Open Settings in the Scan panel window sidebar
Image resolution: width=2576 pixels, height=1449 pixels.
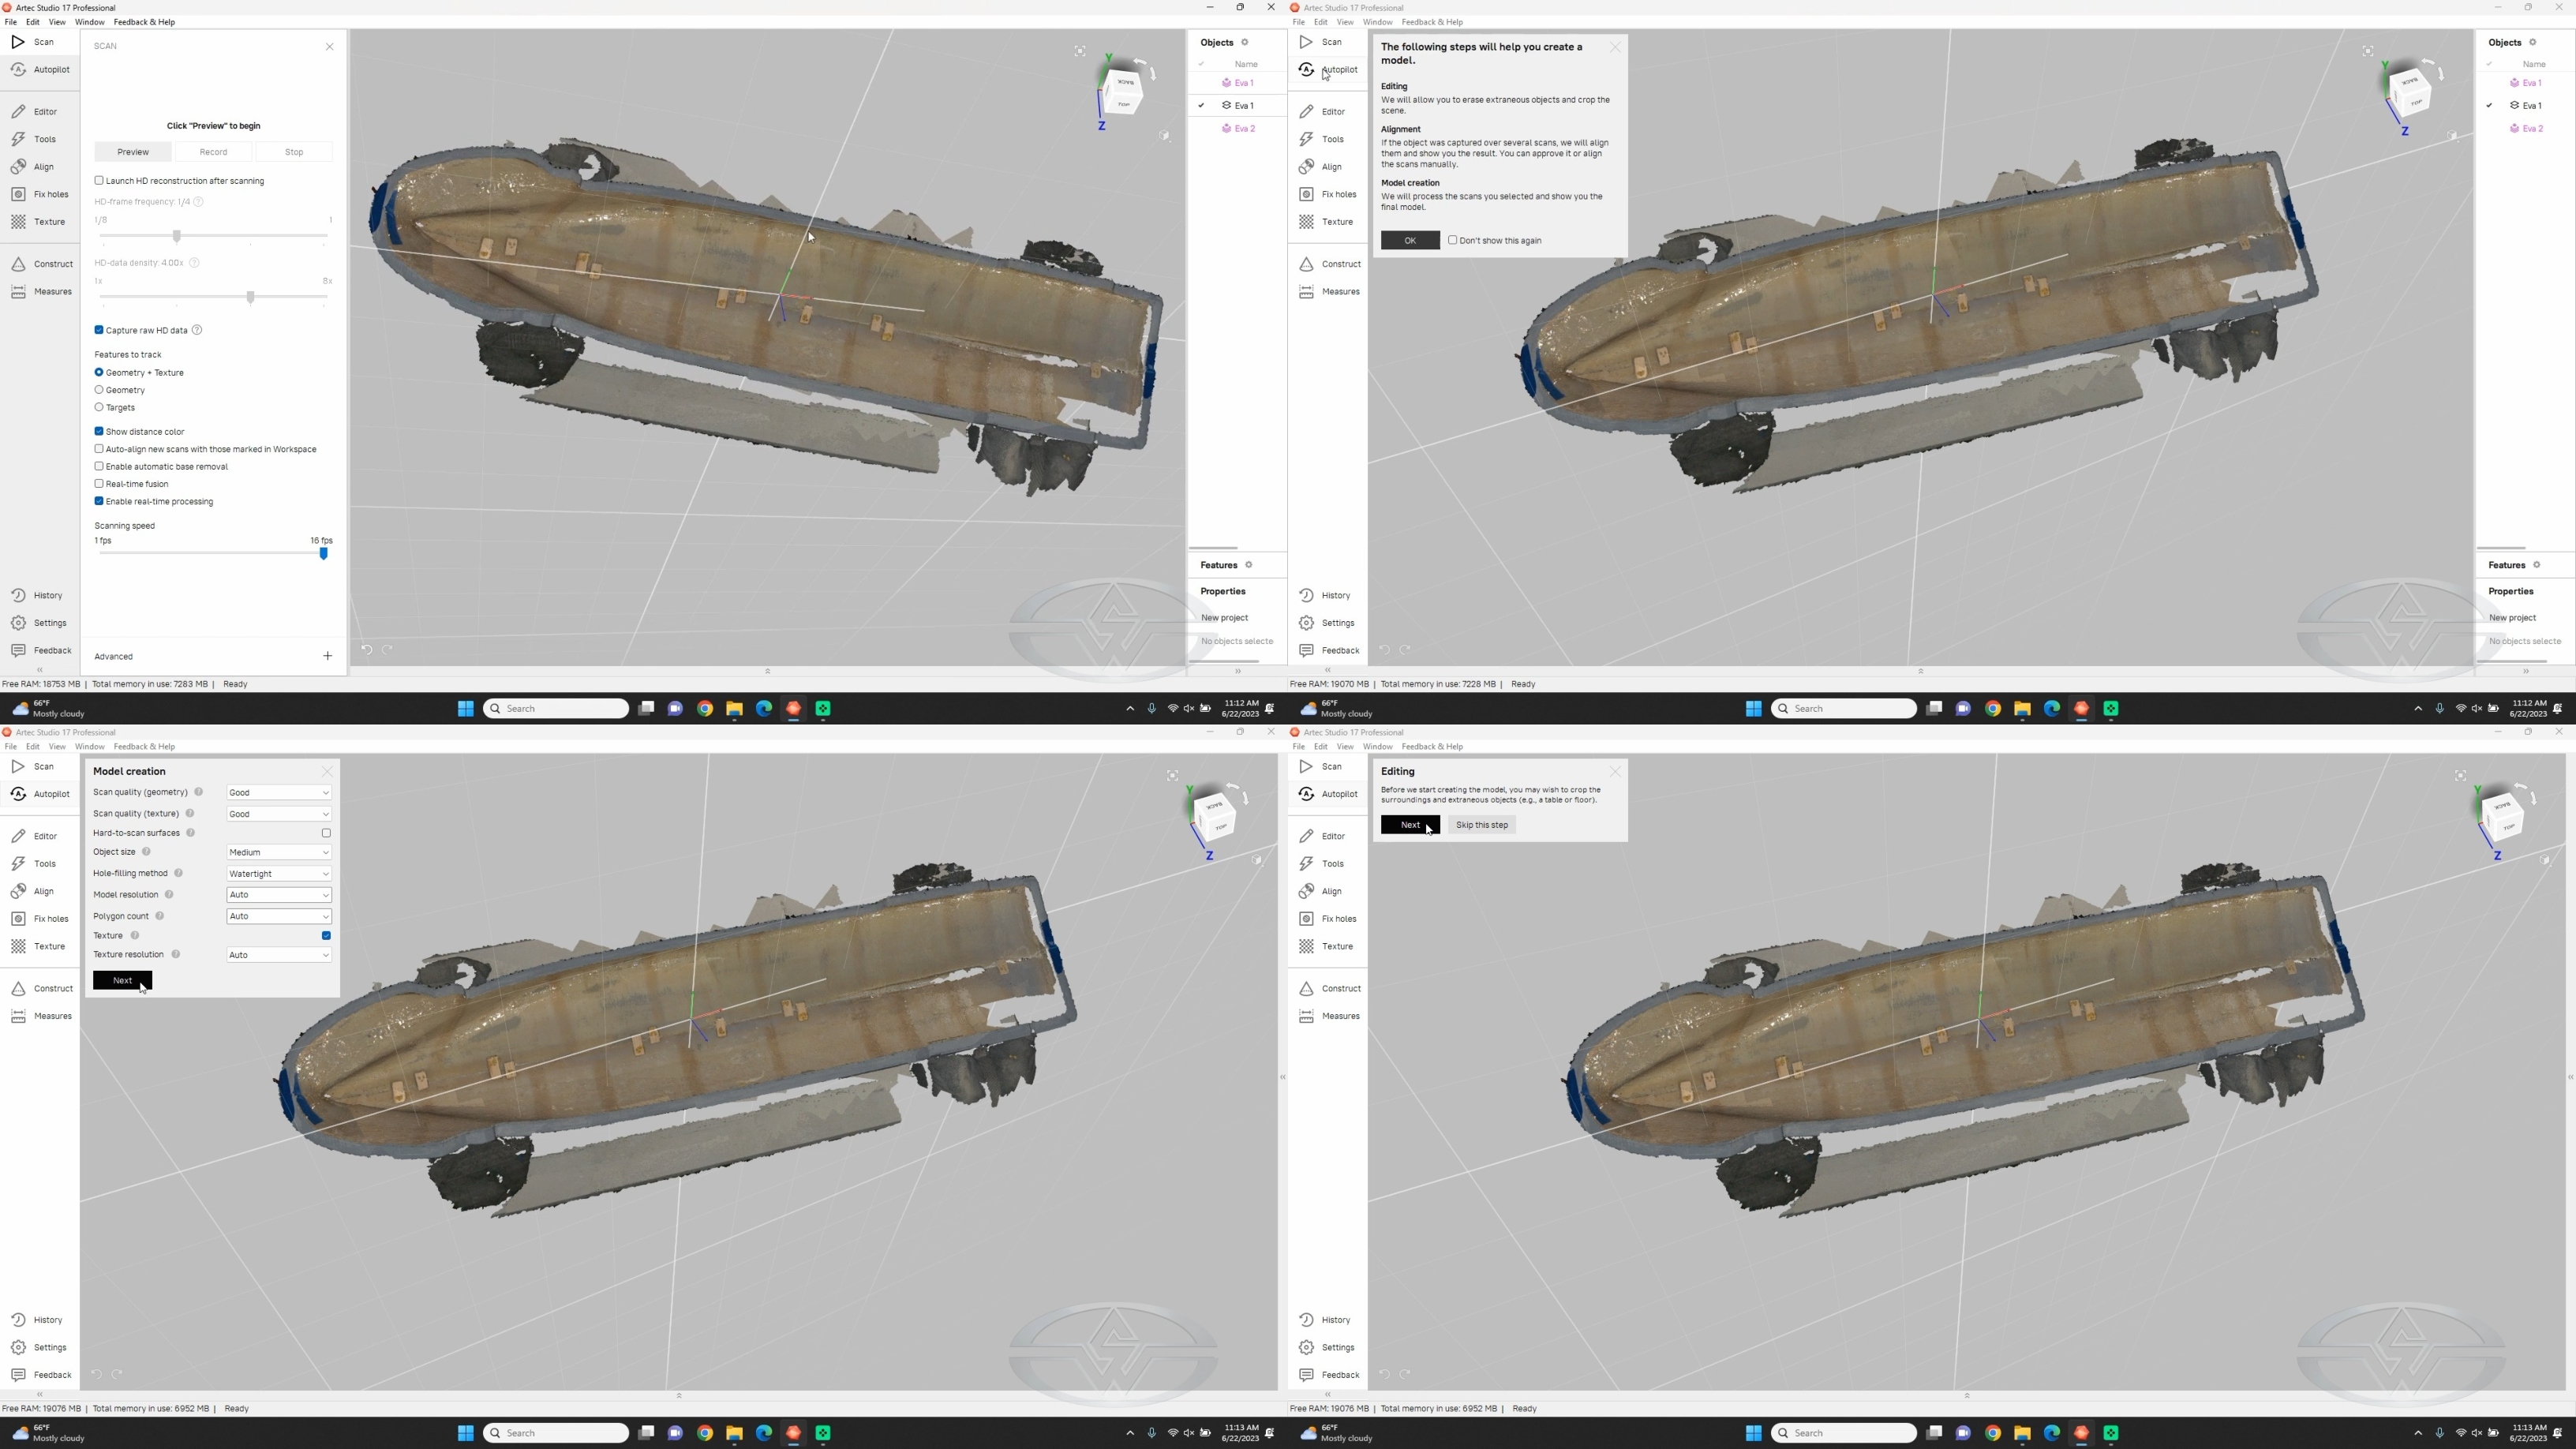[x=39, y=622]
